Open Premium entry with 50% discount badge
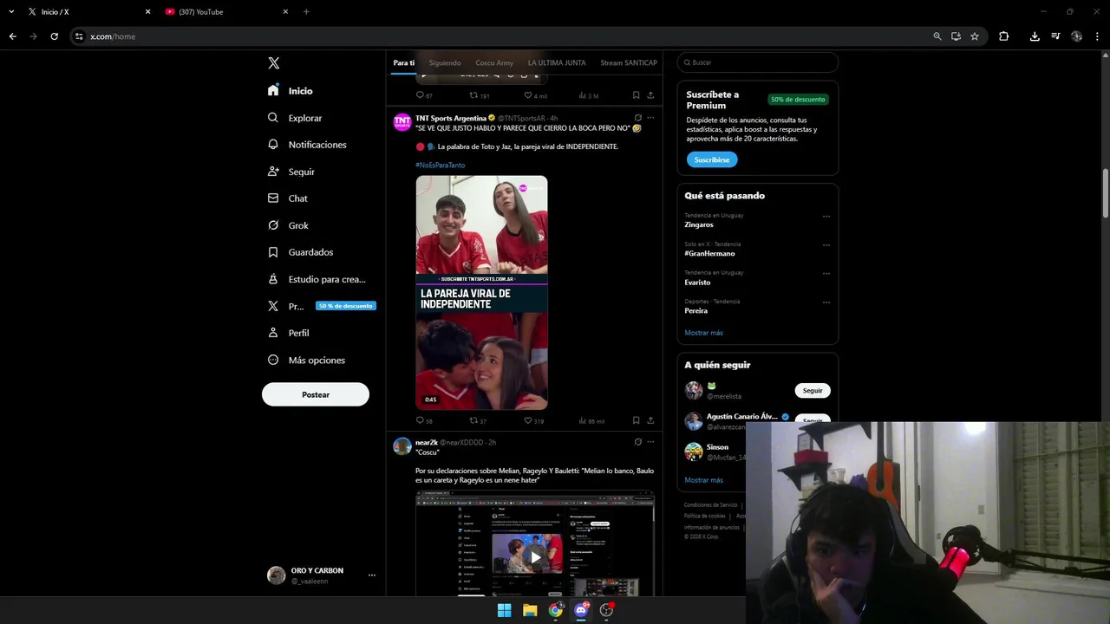Screen dimensions: 1110x624 tap(321, 306)
